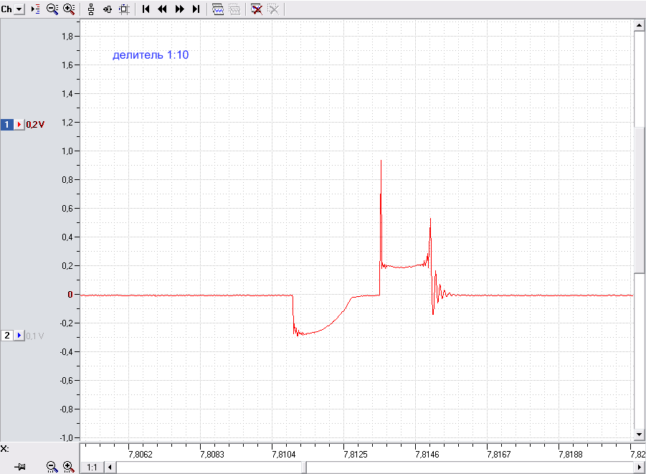Viewport: 646px width, 474px height.
Task: Click the greyed-out delete cross icon
Action: 273,9
